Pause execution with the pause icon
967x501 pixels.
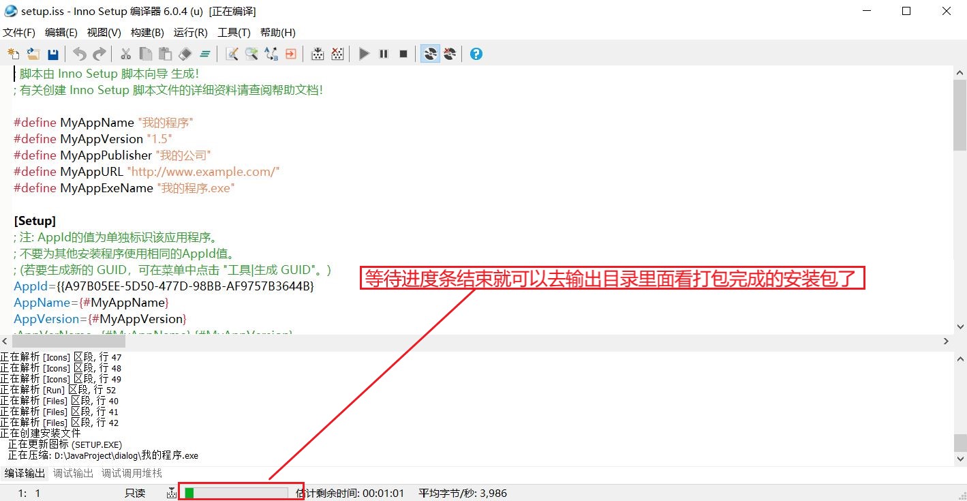pyautogui.click(x=384, y=54)
